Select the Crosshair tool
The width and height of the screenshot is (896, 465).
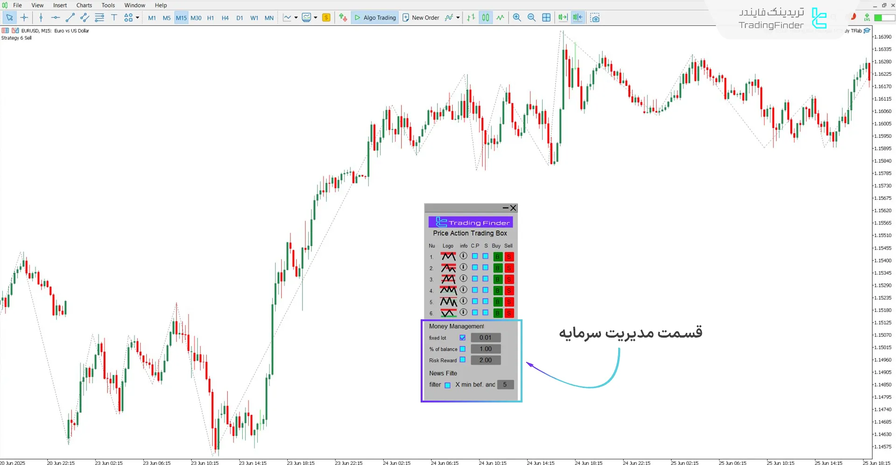[24, 17]
